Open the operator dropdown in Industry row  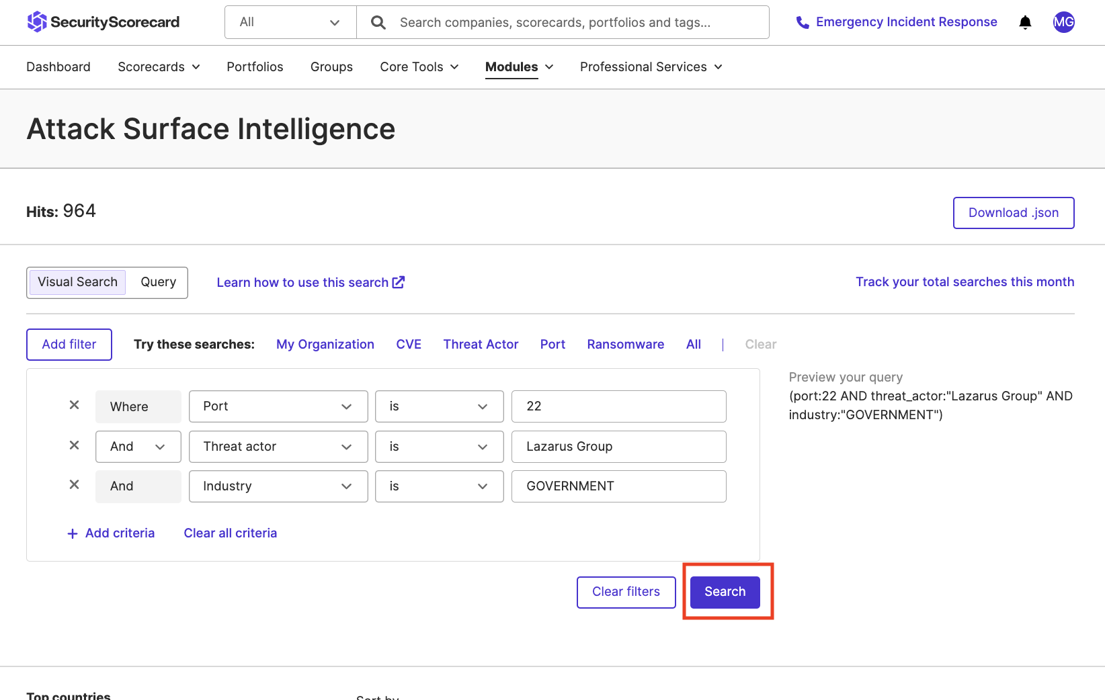440,486
